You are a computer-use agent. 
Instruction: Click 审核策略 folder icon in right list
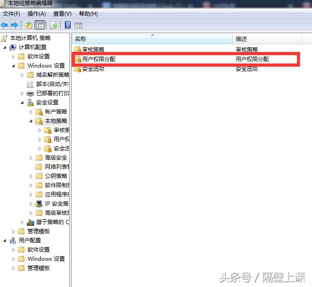pyautogui.click(x=78, y=49)
